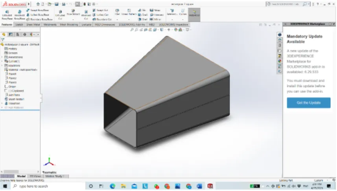Screen dimensions: 337x191
Task: Expand the Equations tree node
Action: click(2, 66)
